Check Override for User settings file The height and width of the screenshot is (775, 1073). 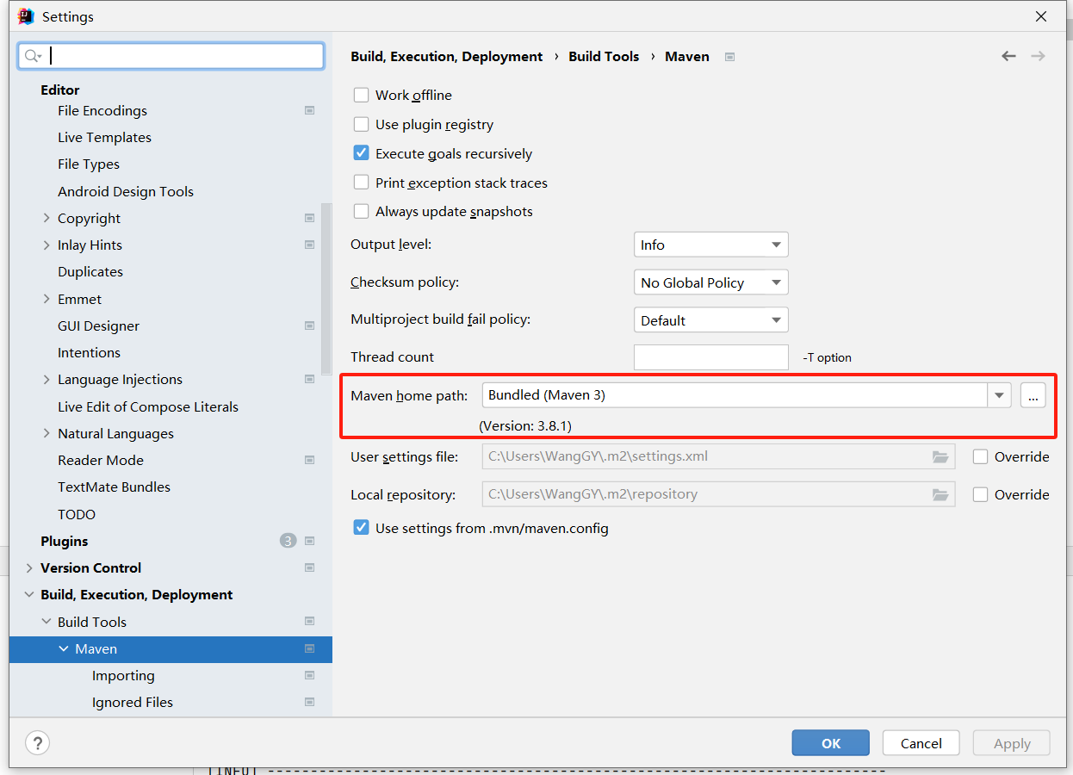980,456
